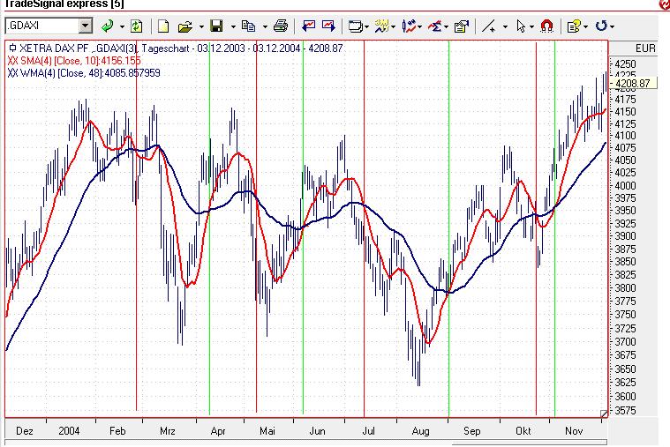Click the Okt label on time axis
670x447 pixels.
point(523,431)
